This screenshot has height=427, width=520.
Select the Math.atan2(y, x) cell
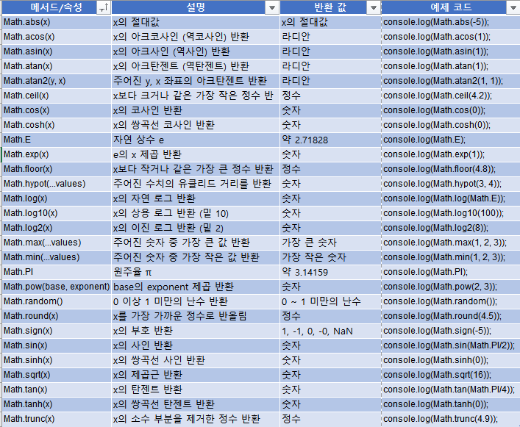tap(57, 81)
